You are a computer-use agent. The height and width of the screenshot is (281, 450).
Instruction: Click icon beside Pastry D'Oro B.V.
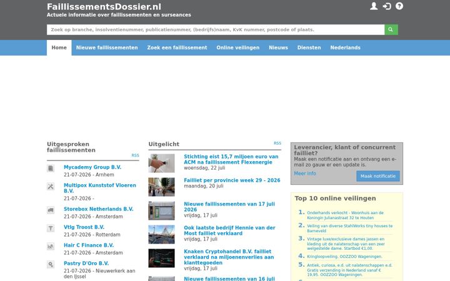tap(51, 264)
